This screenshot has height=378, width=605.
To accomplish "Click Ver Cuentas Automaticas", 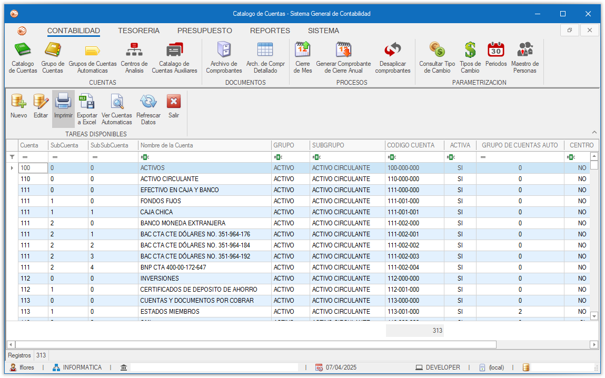I will tap(116, 109).
